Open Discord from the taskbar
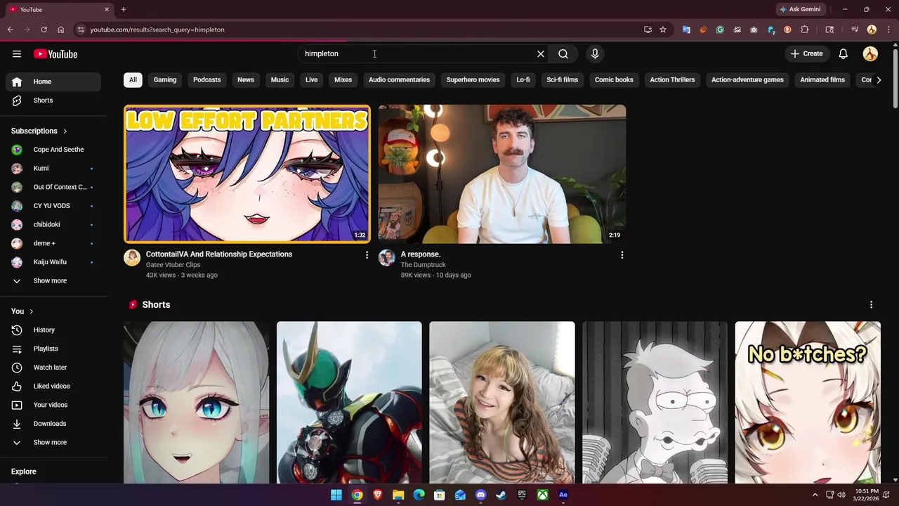The image size is (899, 506). (480, 495)
